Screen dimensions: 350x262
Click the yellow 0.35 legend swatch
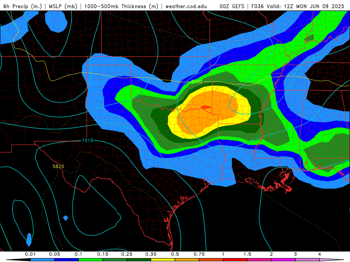pyautogui.click(x=163, y=260)
